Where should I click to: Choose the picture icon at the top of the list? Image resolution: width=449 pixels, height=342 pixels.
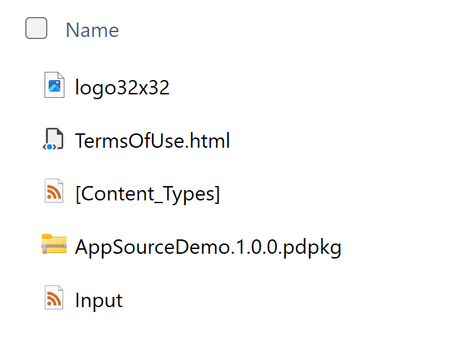click(x=54, y=86)
